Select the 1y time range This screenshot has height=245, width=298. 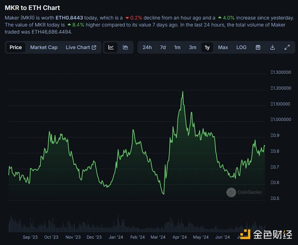(207, 48)
